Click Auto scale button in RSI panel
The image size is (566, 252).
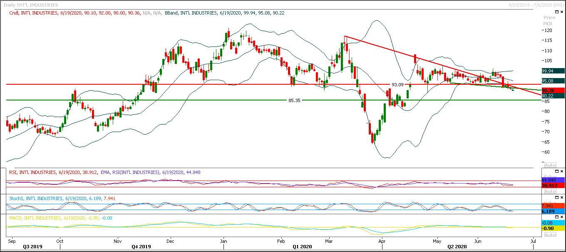coord(550,191)
